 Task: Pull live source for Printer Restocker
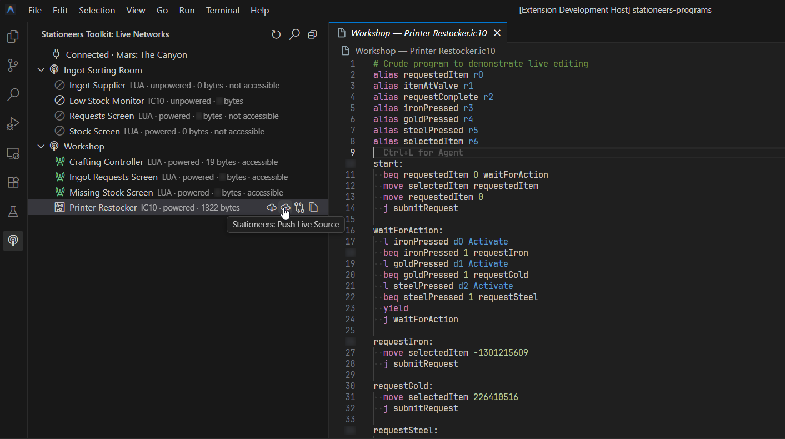pyautogui.click(x=271, y=208)
